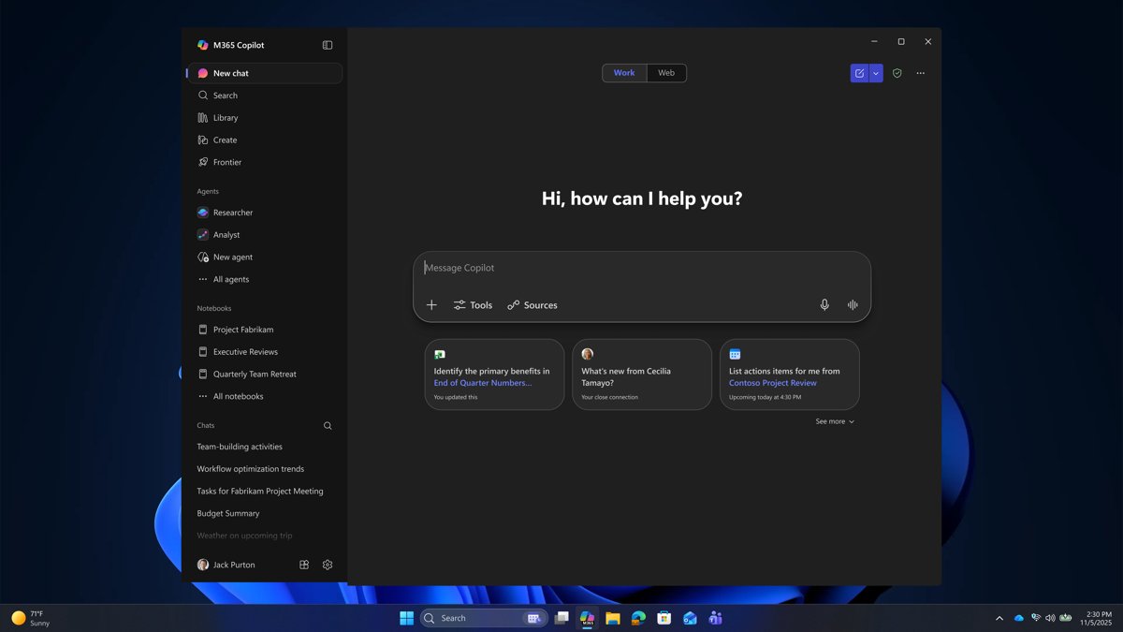Image resolution: width=1123 pixels, height=632 pixels.
Task: Select the Cecilia Tamayo prompt card
Action: pyautogui.click(x=642, y=375)
